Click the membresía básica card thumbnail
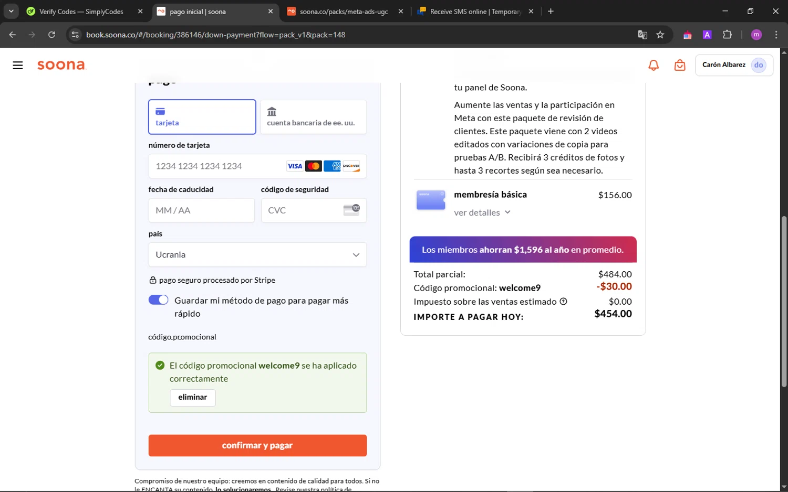Viewport: 788px width, 492px height. pyautogui.click(x=431, y=200)
